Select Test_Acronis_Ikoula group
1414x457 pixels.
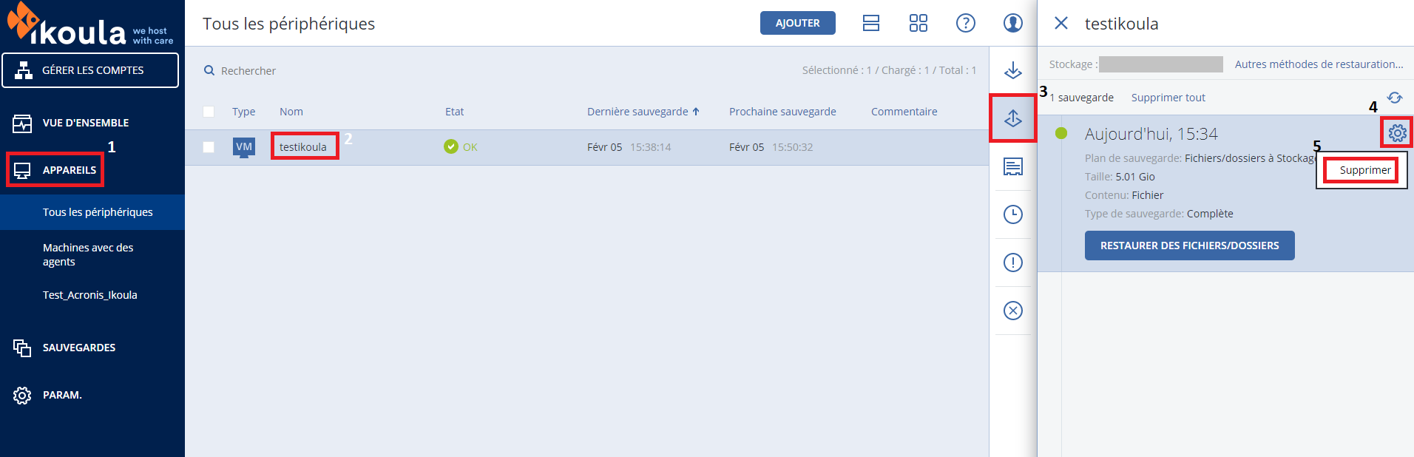click(x=90, y=295)
